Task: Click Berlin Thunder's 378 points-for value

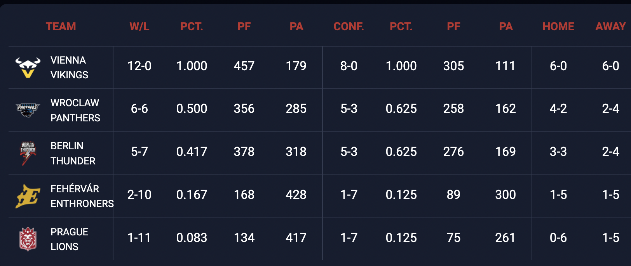Action: click(x=244, y=152)
